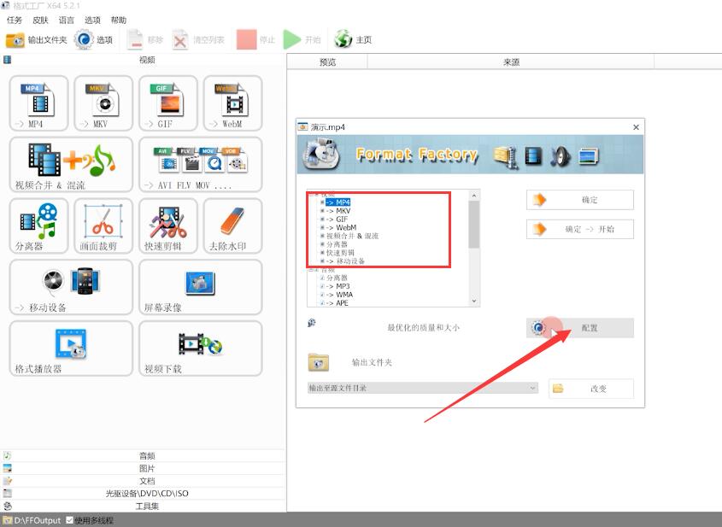Click the film strip icon in dialog banner
This screenshot has width=722, height=527.
(x=534, y=155)
